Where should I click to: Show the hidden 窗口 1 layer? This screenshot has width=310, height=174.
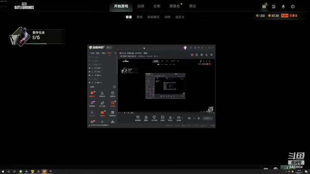point(90,79)
